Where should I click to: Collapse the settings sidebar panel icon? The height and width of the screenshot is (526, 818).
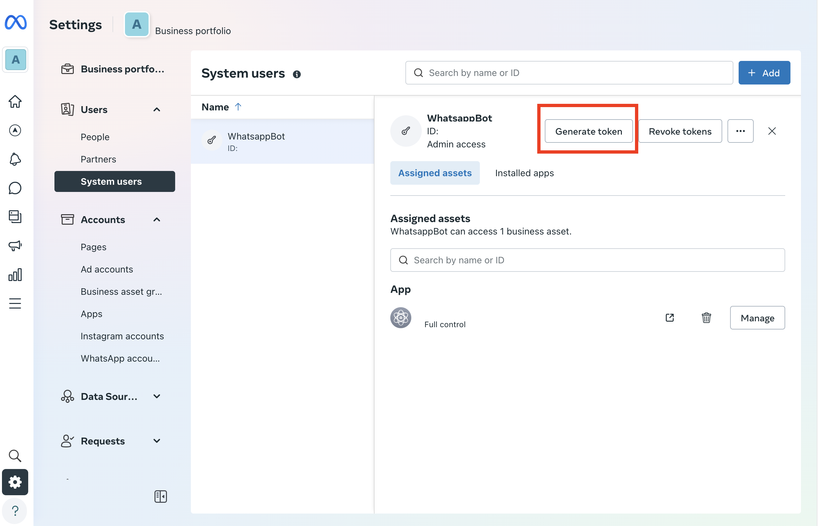pyautogui.click(x=160, y=496)
